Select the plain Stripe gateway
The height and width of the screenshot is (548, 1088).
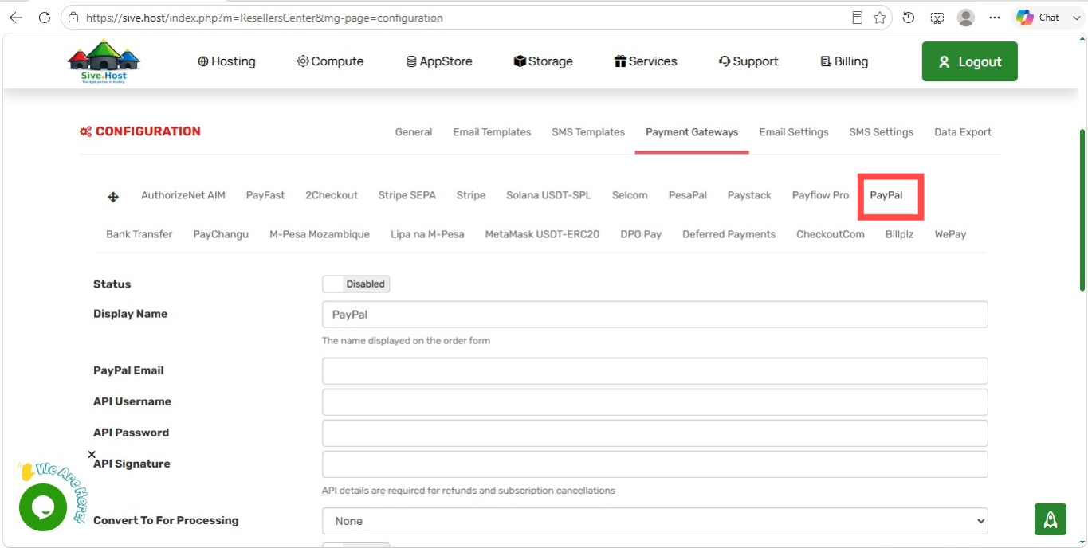coord(471,195)
